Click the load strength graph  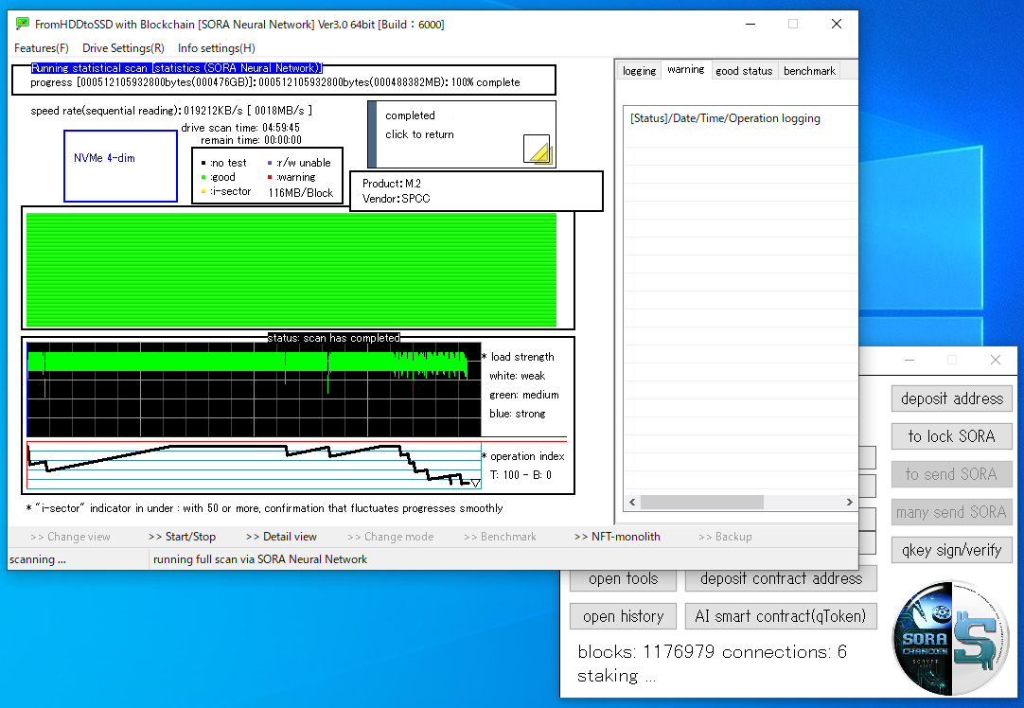[x=254, y=389]
